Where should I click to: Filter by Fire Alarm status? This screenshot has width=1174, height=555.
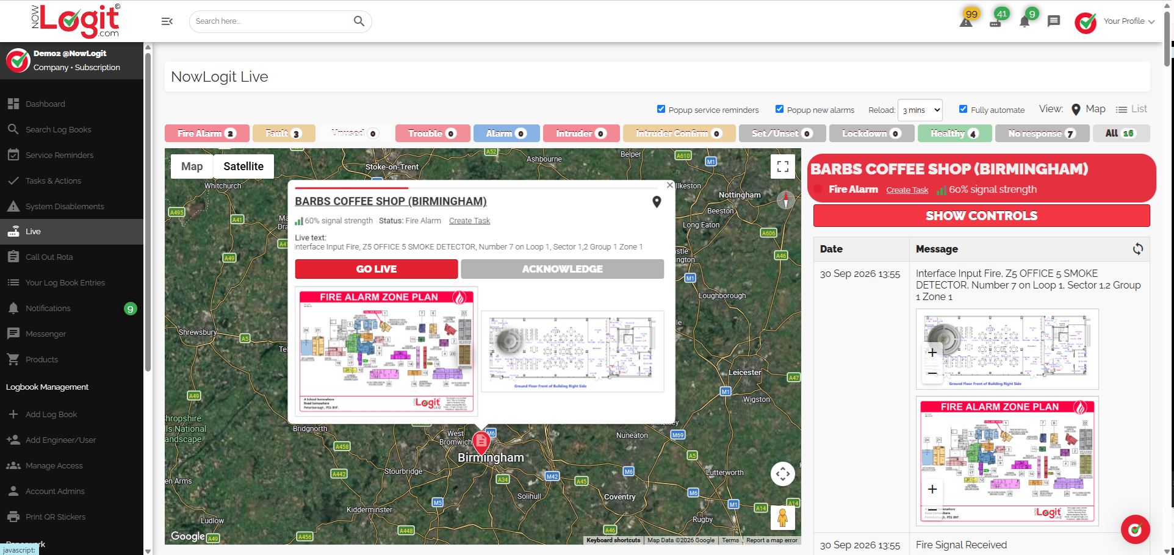(207, 133)
